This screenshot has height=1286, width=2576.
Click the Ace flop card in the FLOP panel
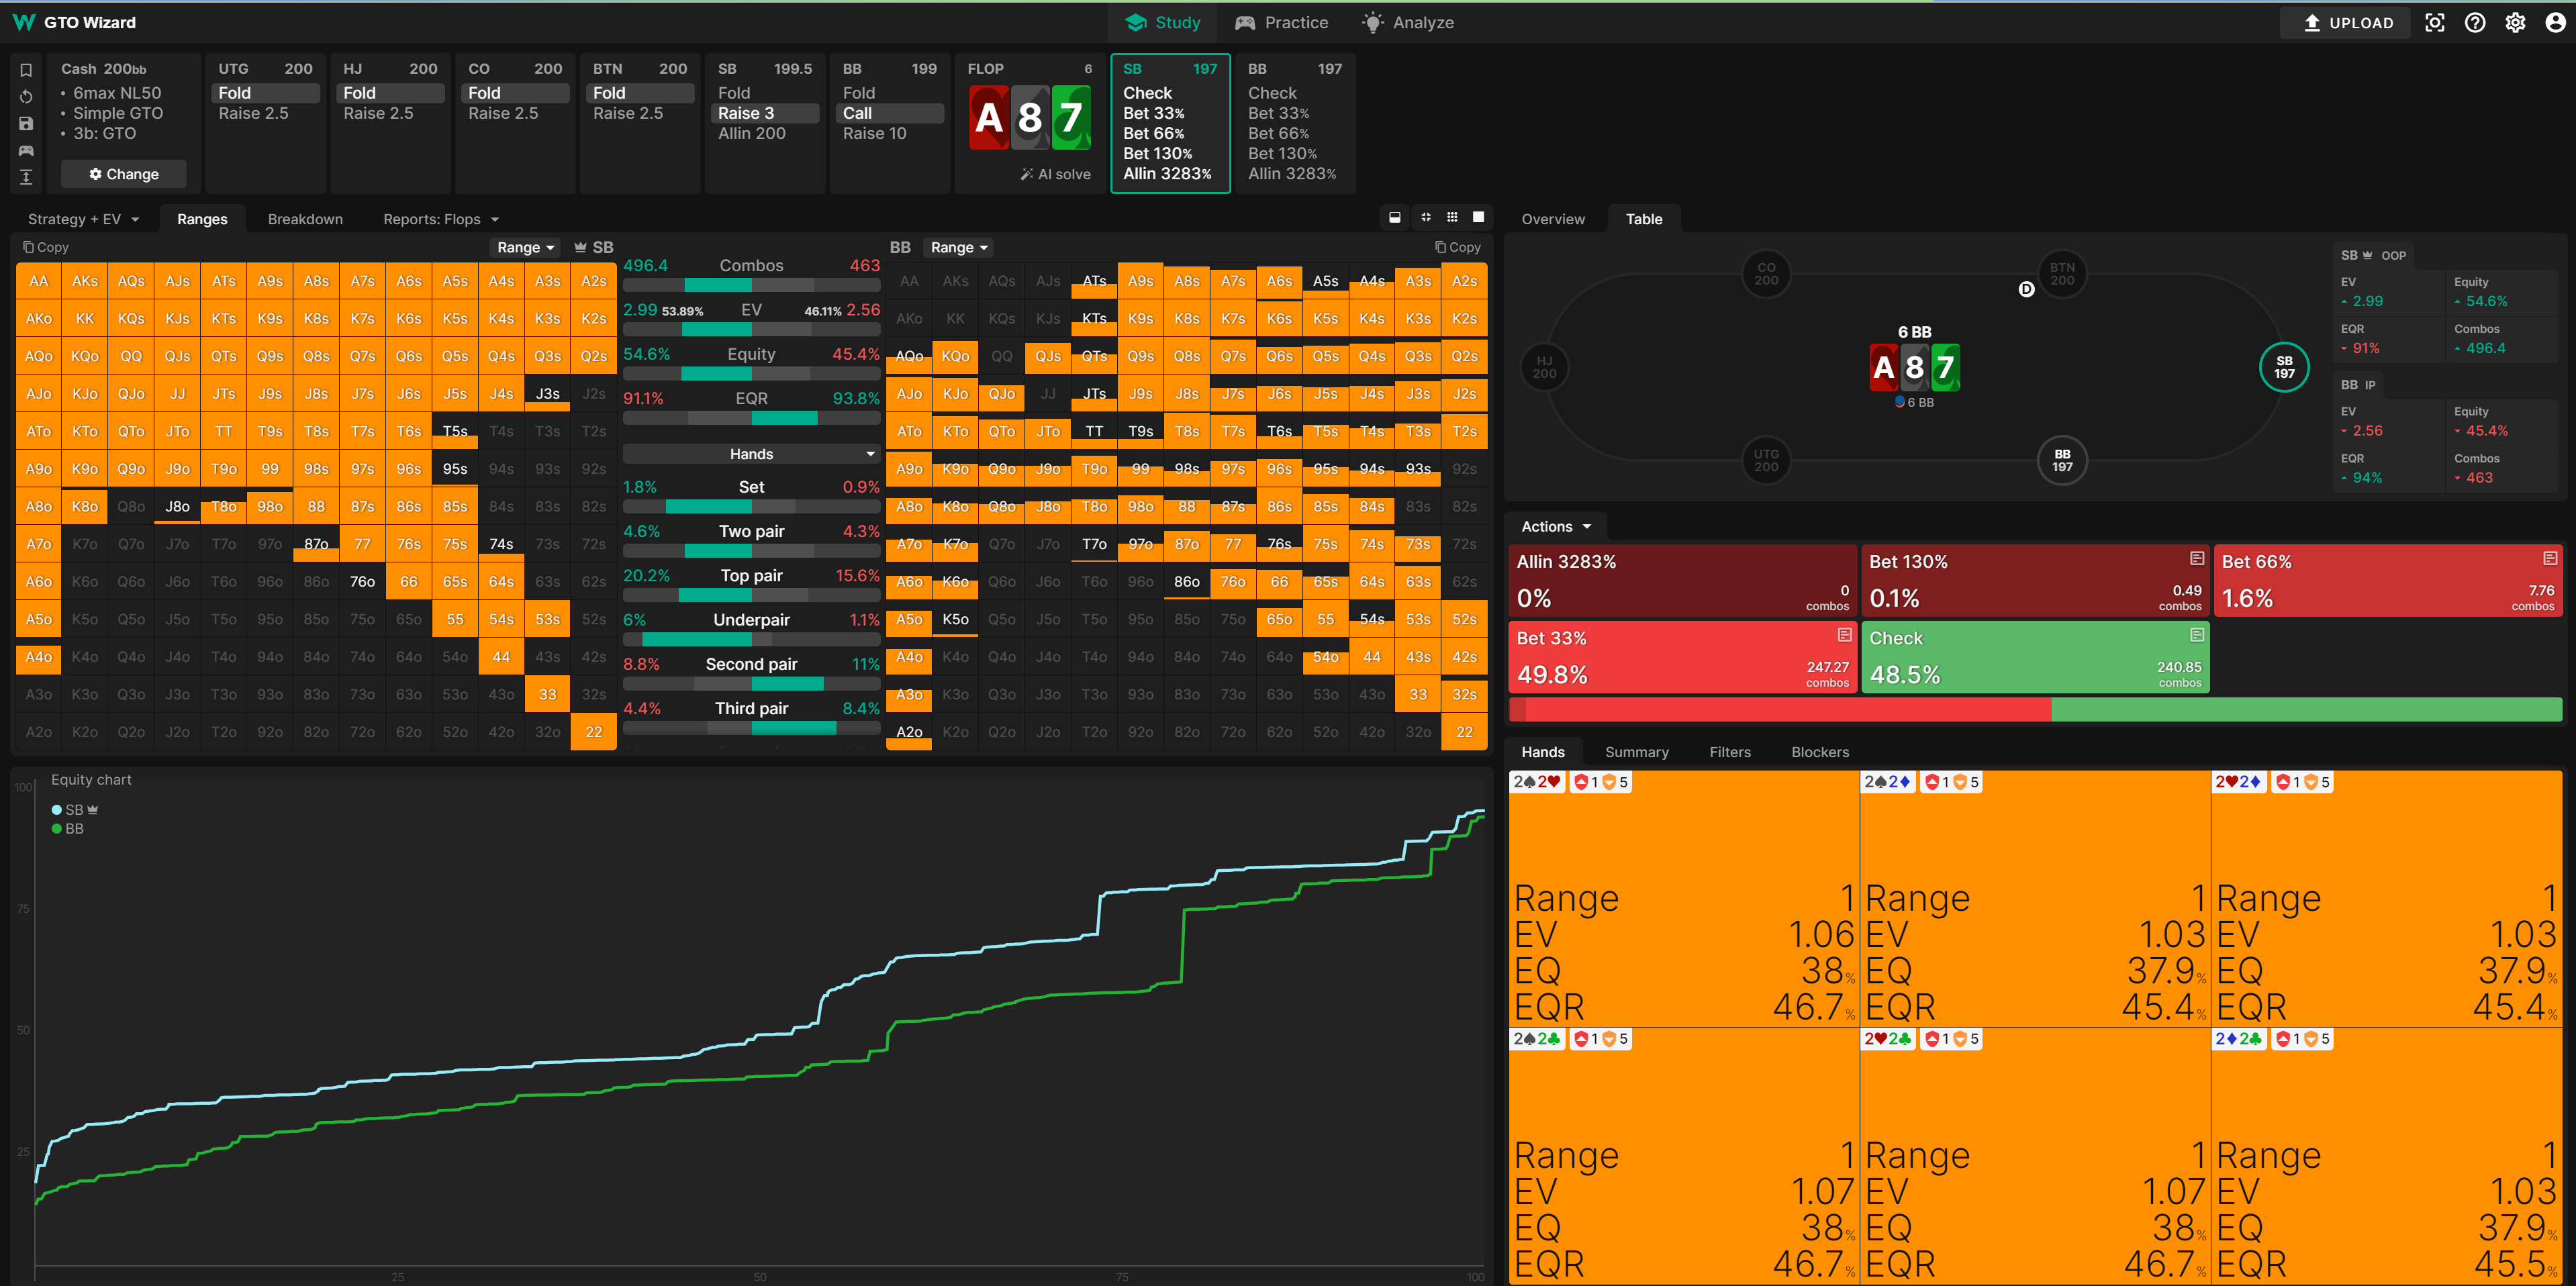coord(989,118)
